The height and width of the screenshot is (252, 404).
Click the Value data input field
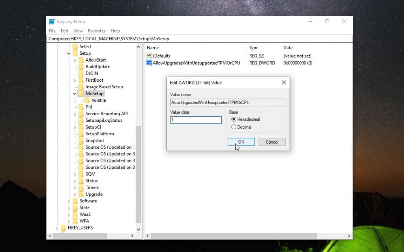tap(196, 120)
